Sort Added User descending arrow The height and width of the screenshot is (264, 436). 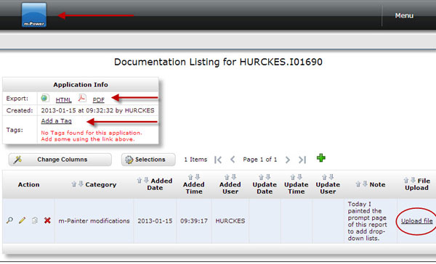click(234, 177)
